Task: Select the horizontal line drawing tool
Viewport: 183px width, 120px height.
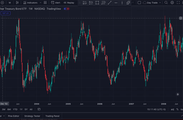Action: click(116, 3)
